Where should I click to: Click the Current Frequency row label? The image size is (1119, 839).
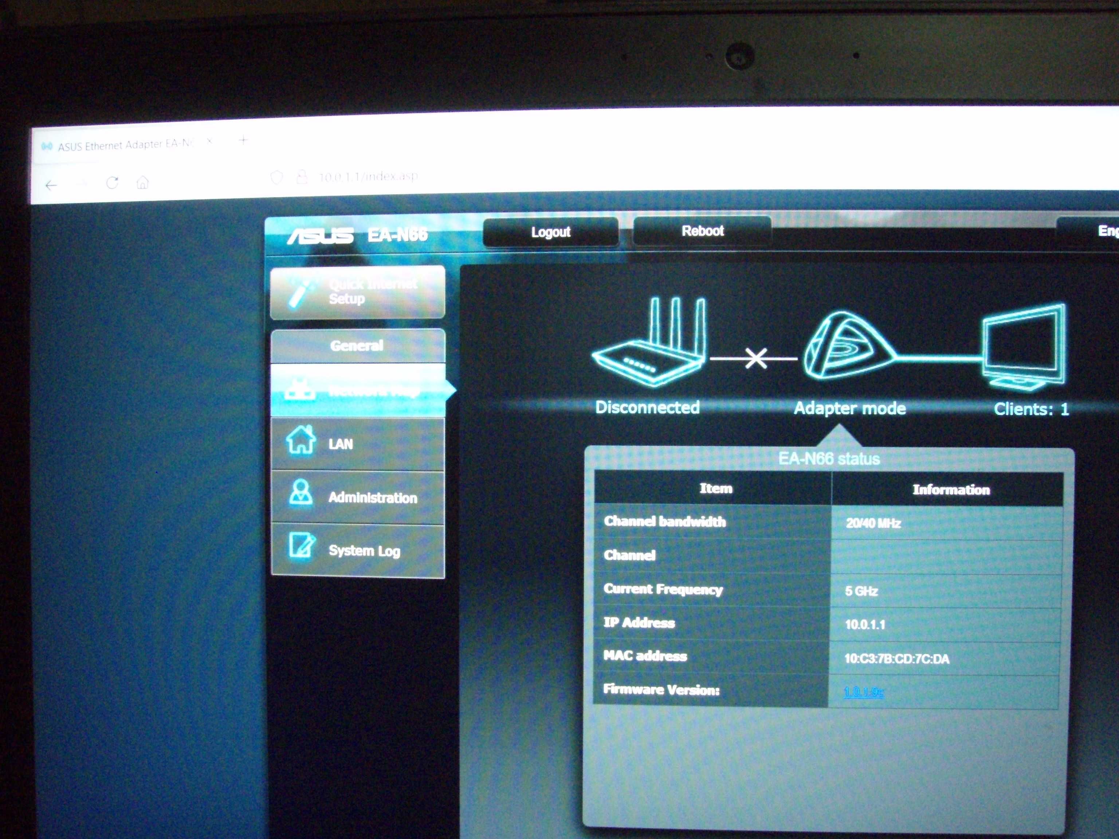(x=663, y=589)
